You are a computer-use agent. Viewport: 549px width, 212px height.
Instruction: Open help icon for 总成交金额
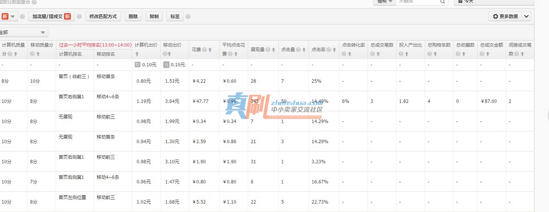point(482,54)
